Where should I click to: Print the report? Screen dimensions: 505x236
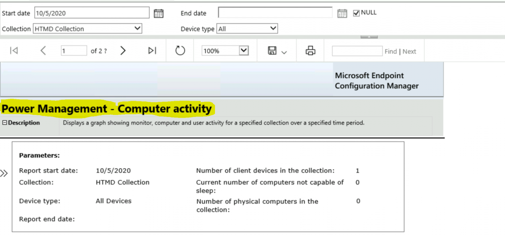[311, 51]
